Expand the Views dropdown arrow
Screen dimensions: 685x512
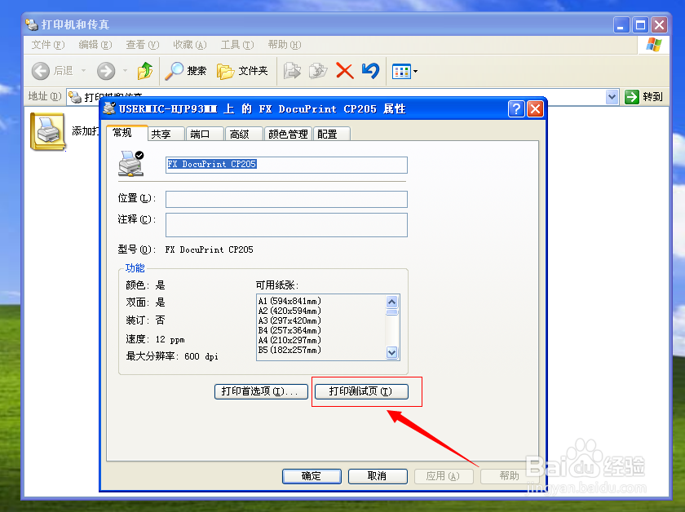(415, 71)
